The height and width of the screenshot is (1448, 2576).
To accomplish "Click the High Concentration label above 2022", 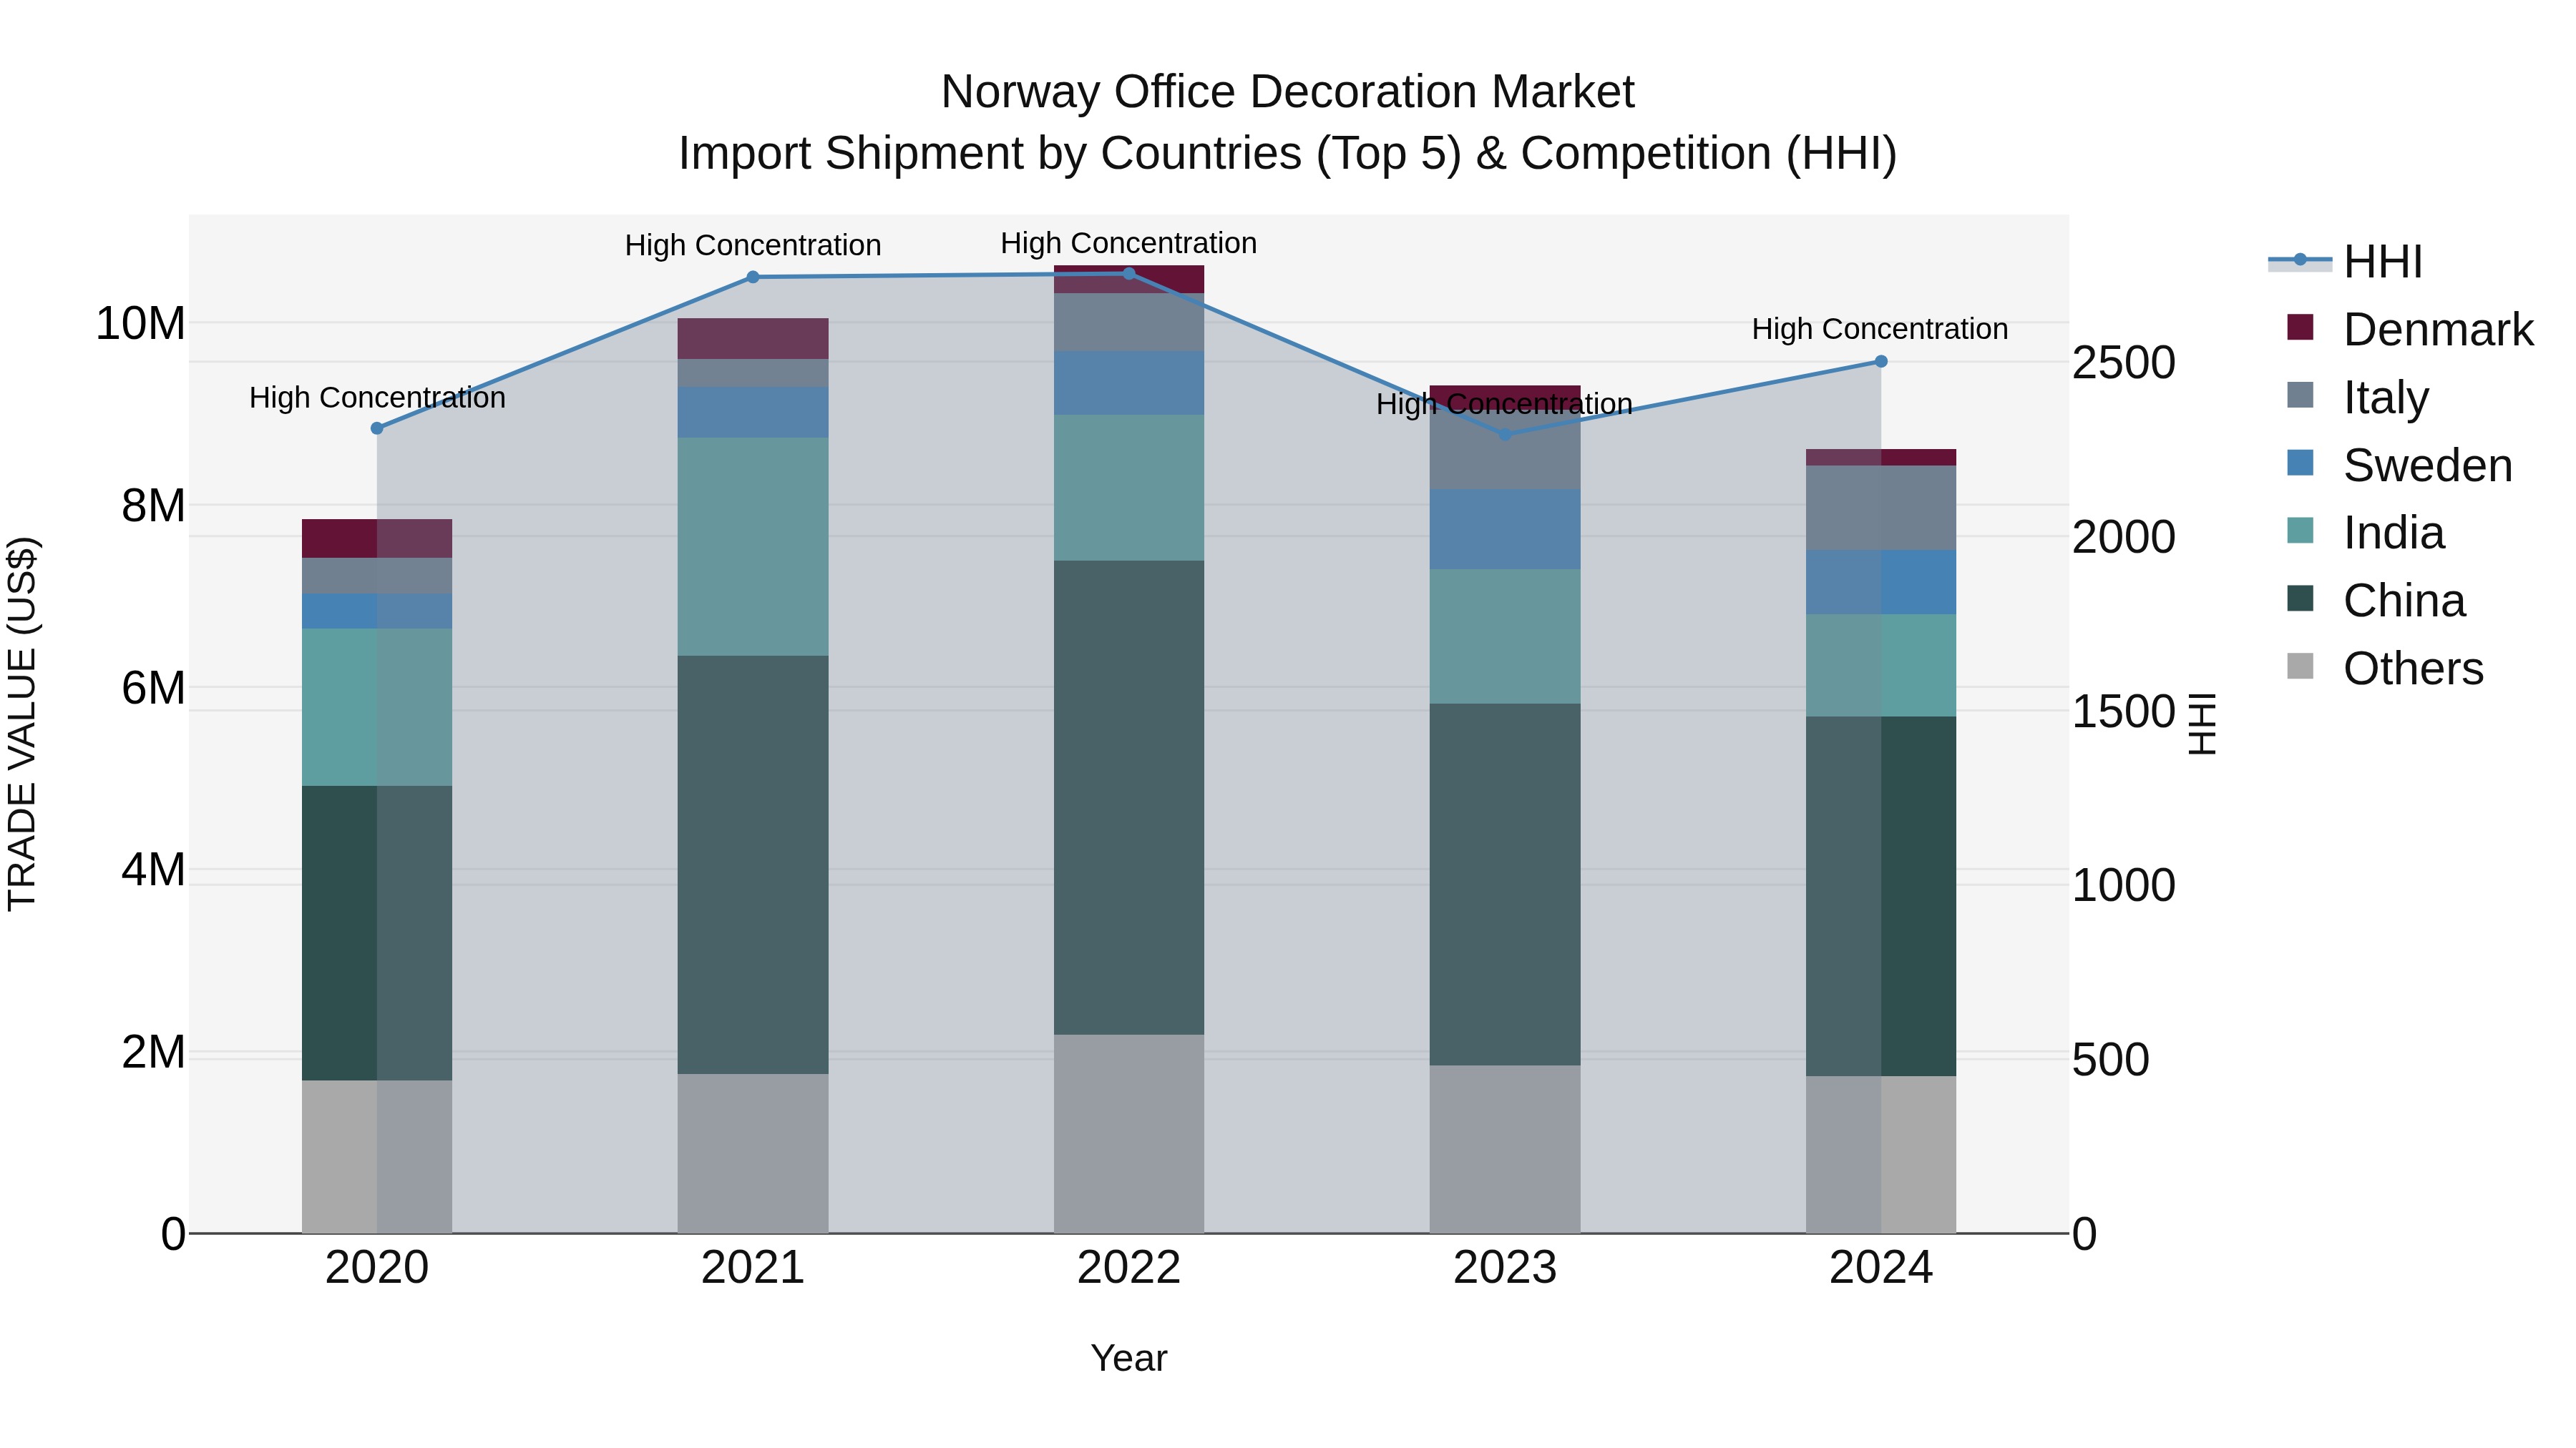I will pyautogui.click(x=1129, y=243).
